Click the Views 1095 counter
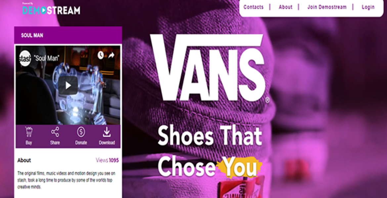Image resolution: width=387 pixels, height=198 pixels. (107, 160)
